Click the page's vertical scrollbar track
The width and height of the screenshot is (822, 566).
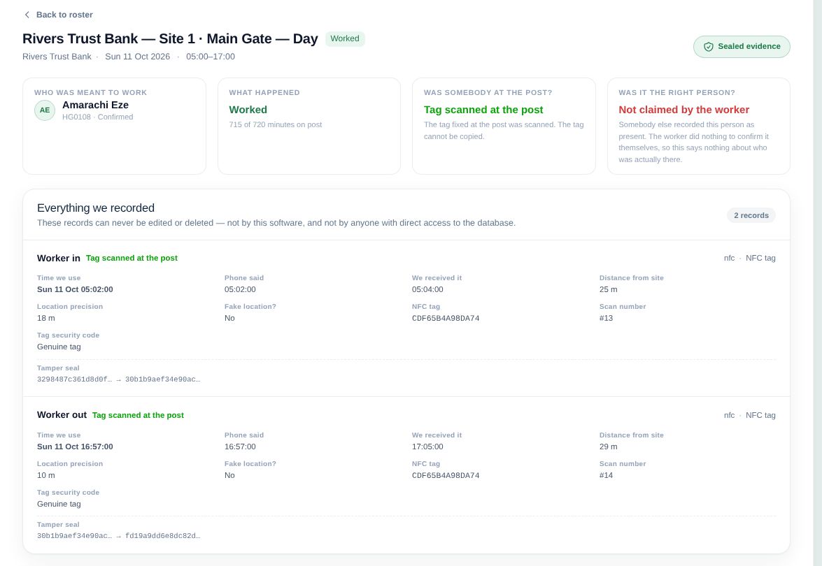click(817, 283)
